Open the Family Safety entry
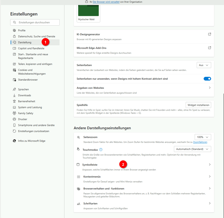Image resolution: width=224 pixels, height=218 pixels. click(35, 113)
